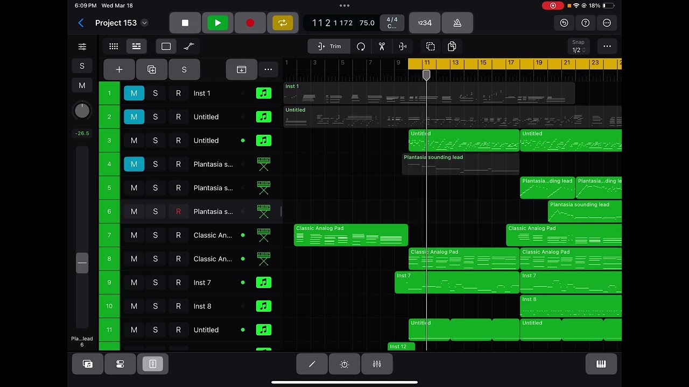Image resolution: width=689 pixels, height=387 pixels.
Task: Toggle the 1234 count-in button
Action: point(425,23)
